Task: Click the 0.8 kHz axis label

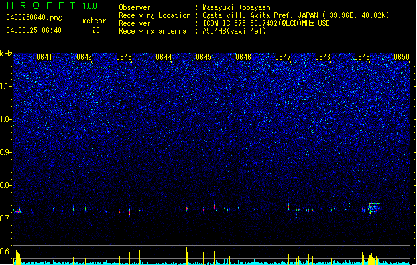Action: (6, 185)
